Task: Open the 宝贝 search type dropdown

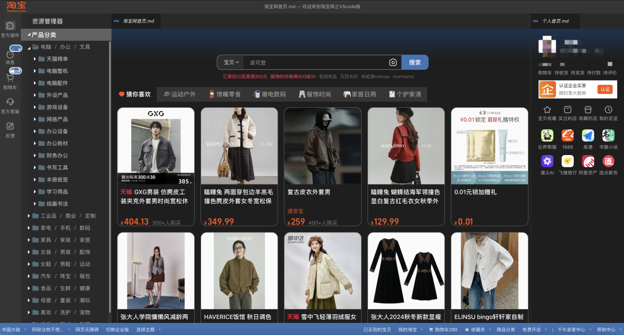Action: click(231, 62)
